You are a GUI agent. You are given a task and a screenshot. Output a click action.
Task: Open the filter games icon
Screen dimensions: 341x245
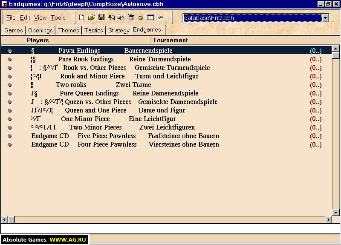click(131, 17)
